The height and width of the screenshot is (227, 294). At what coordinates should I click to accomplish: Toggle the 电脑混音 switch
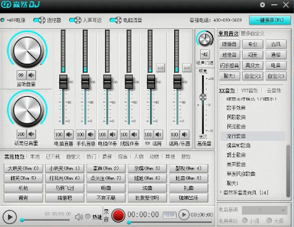[115, 20]
